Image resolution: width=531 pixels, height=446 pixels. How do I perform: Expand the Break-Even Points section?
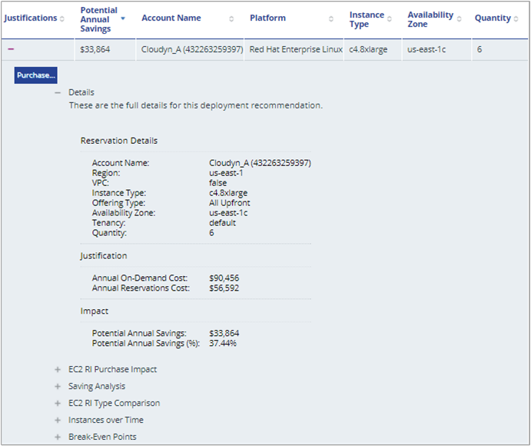pyautogui.click(x=58, y=437)
